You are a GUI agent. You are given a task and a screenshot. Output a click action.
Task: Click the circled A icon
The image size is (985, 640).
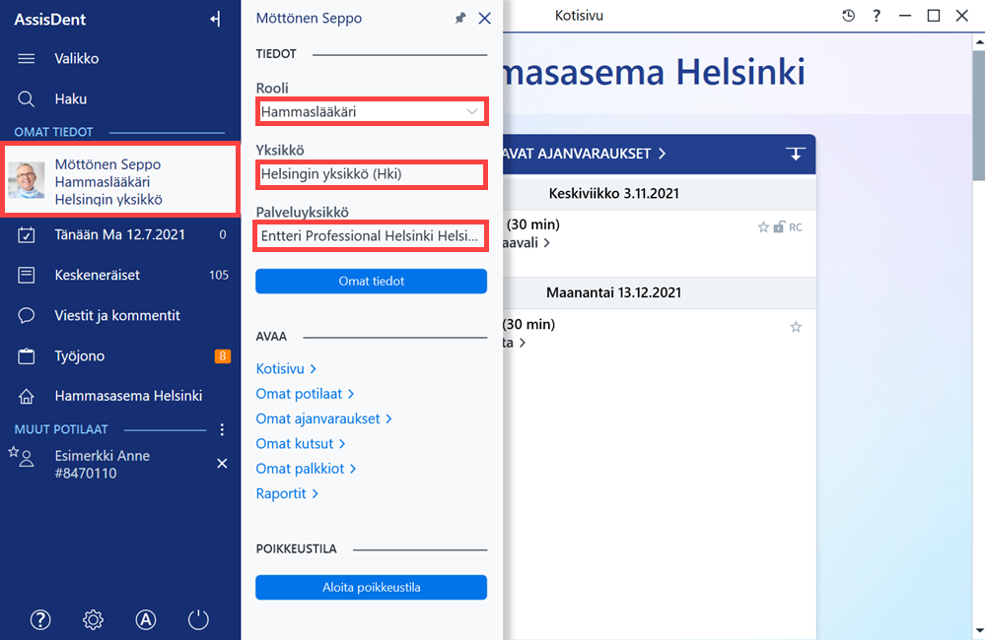click(146, 620)
